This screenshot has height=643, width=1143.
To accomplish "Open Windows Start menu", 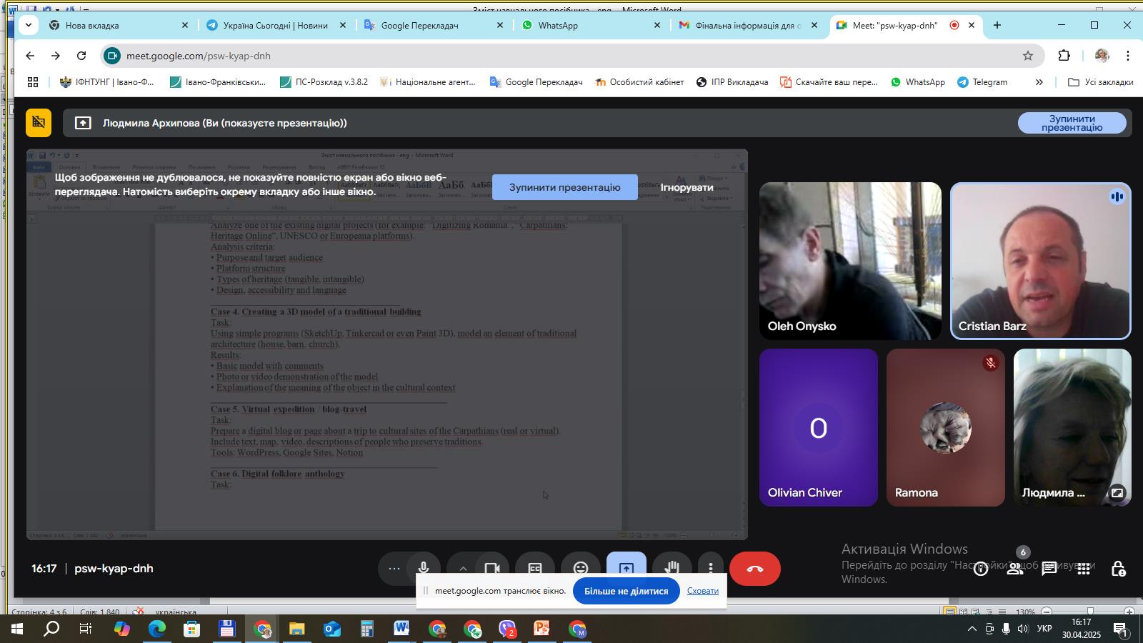I will tap(17, 629).
